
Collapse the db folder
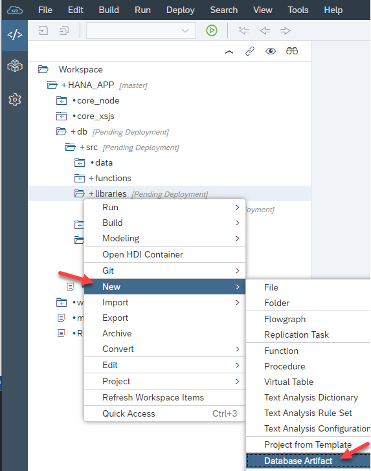62,131
